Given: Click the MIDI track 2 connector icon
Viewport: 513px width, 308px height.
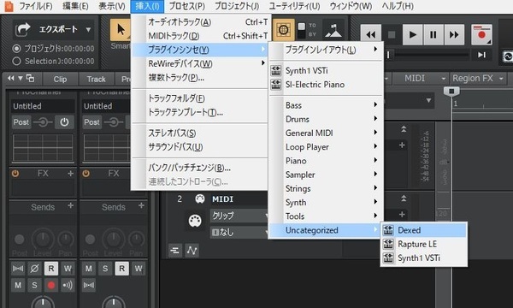Looking at the screenshot, I should pyautogui.click(x=199, y=198).
